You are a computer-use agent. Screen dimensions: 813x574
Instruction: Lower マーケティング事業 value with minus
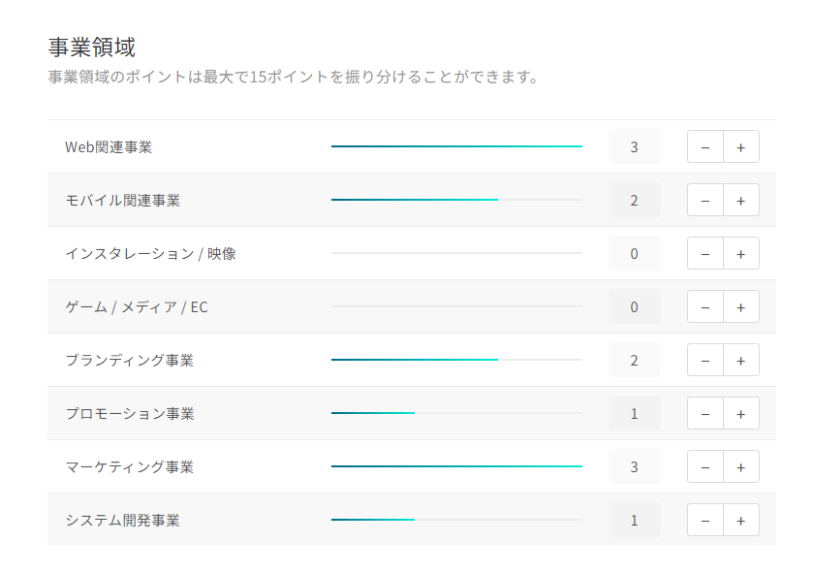coord(704,466)
